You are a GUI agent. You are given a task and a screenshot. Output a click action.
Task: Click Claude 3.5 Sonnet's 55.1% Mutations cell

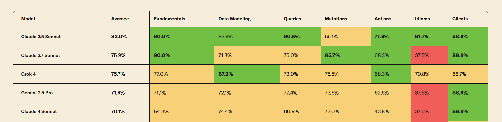346,37
